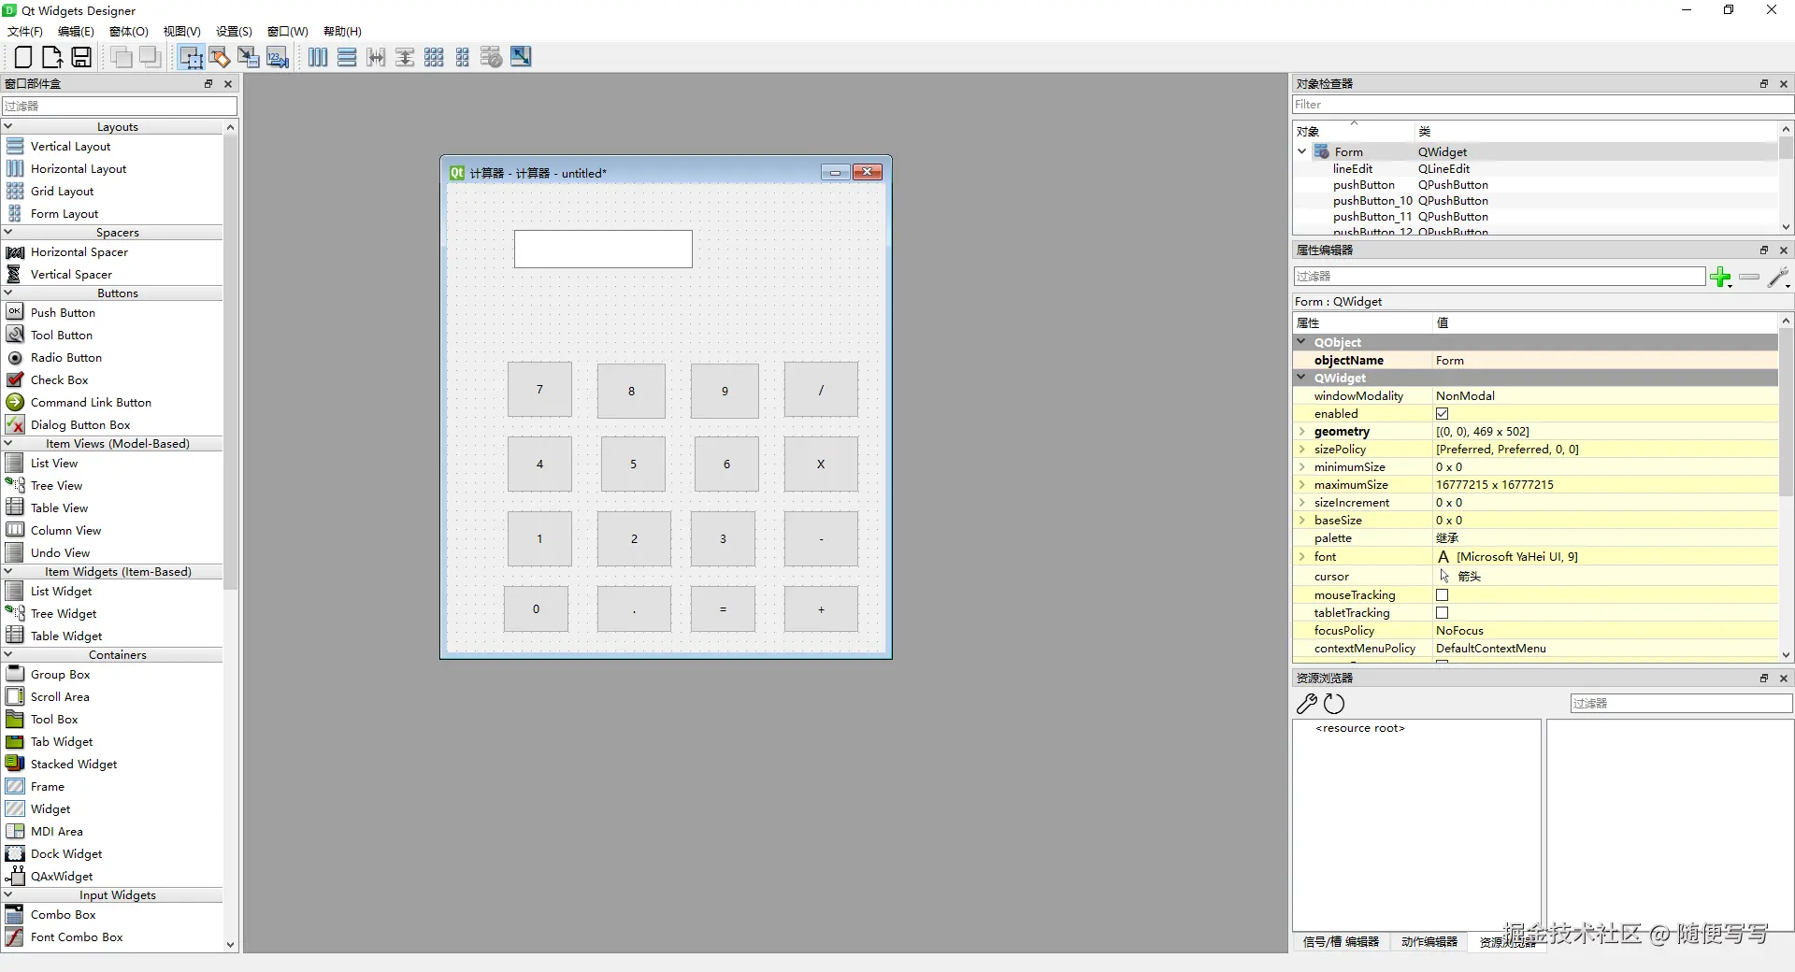
Task: Select Radio Button in widget box
Action: coord(65,357)
